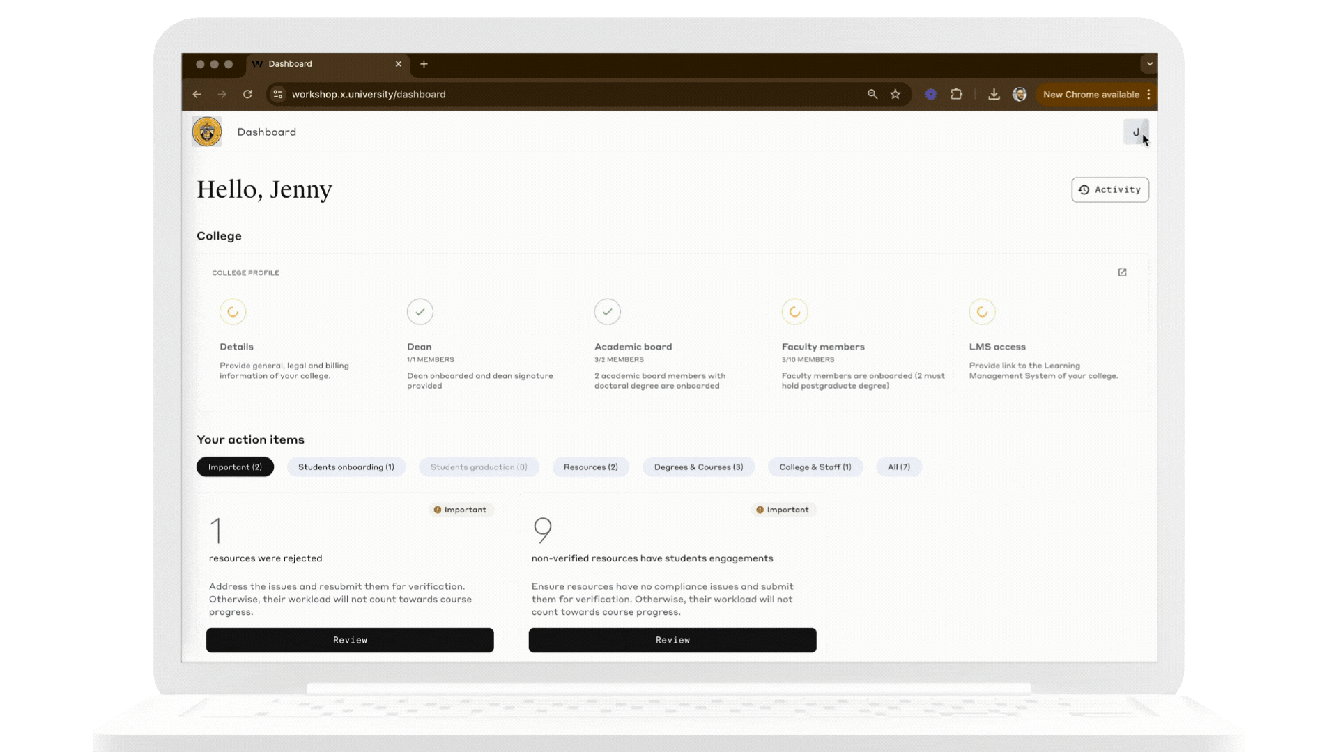The height and width of the screenshot is (752, 1338).
Task: Click the Details progress circle icon
Action: coord(233,311)
